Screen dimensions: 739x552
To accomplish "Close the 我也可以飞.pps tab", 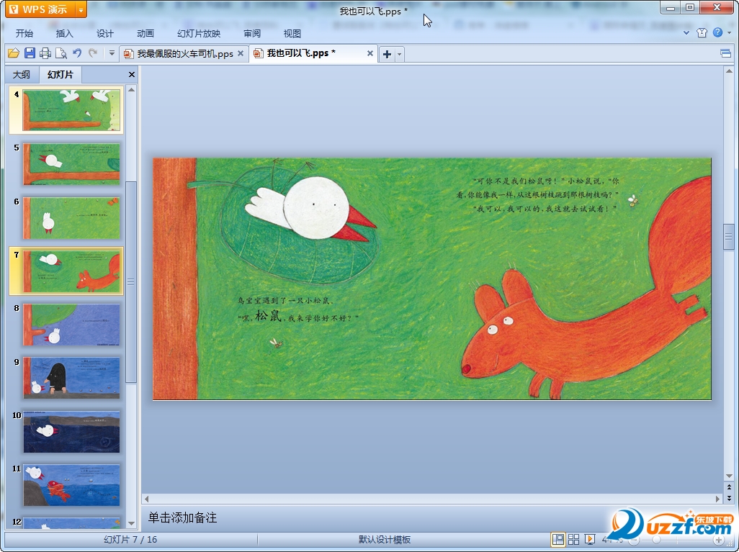I will click(370, 54).
